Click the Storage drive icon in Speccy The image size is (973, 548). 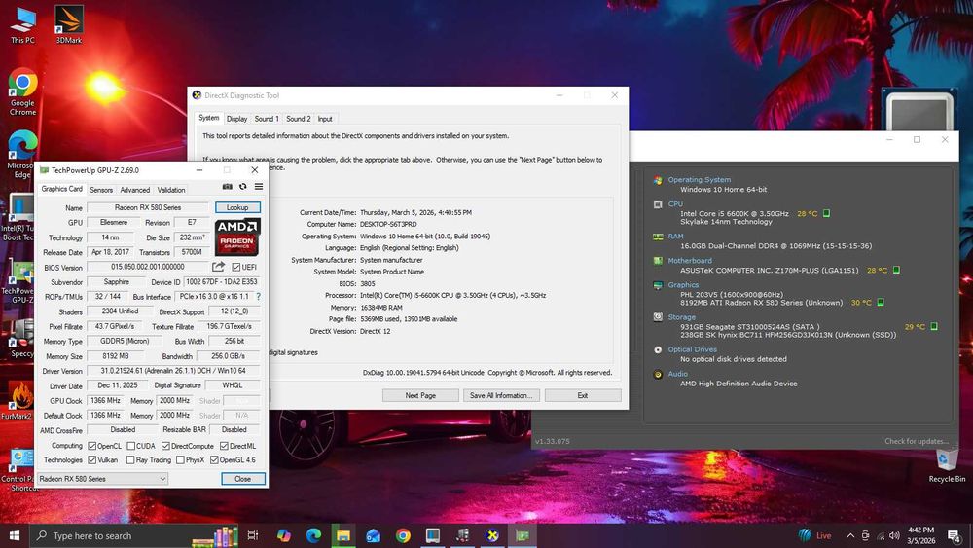coord(658,317)
